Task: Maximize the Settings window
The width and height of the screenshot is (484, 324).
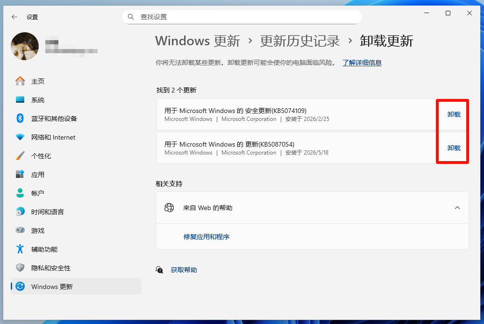Action: [448, 13]
